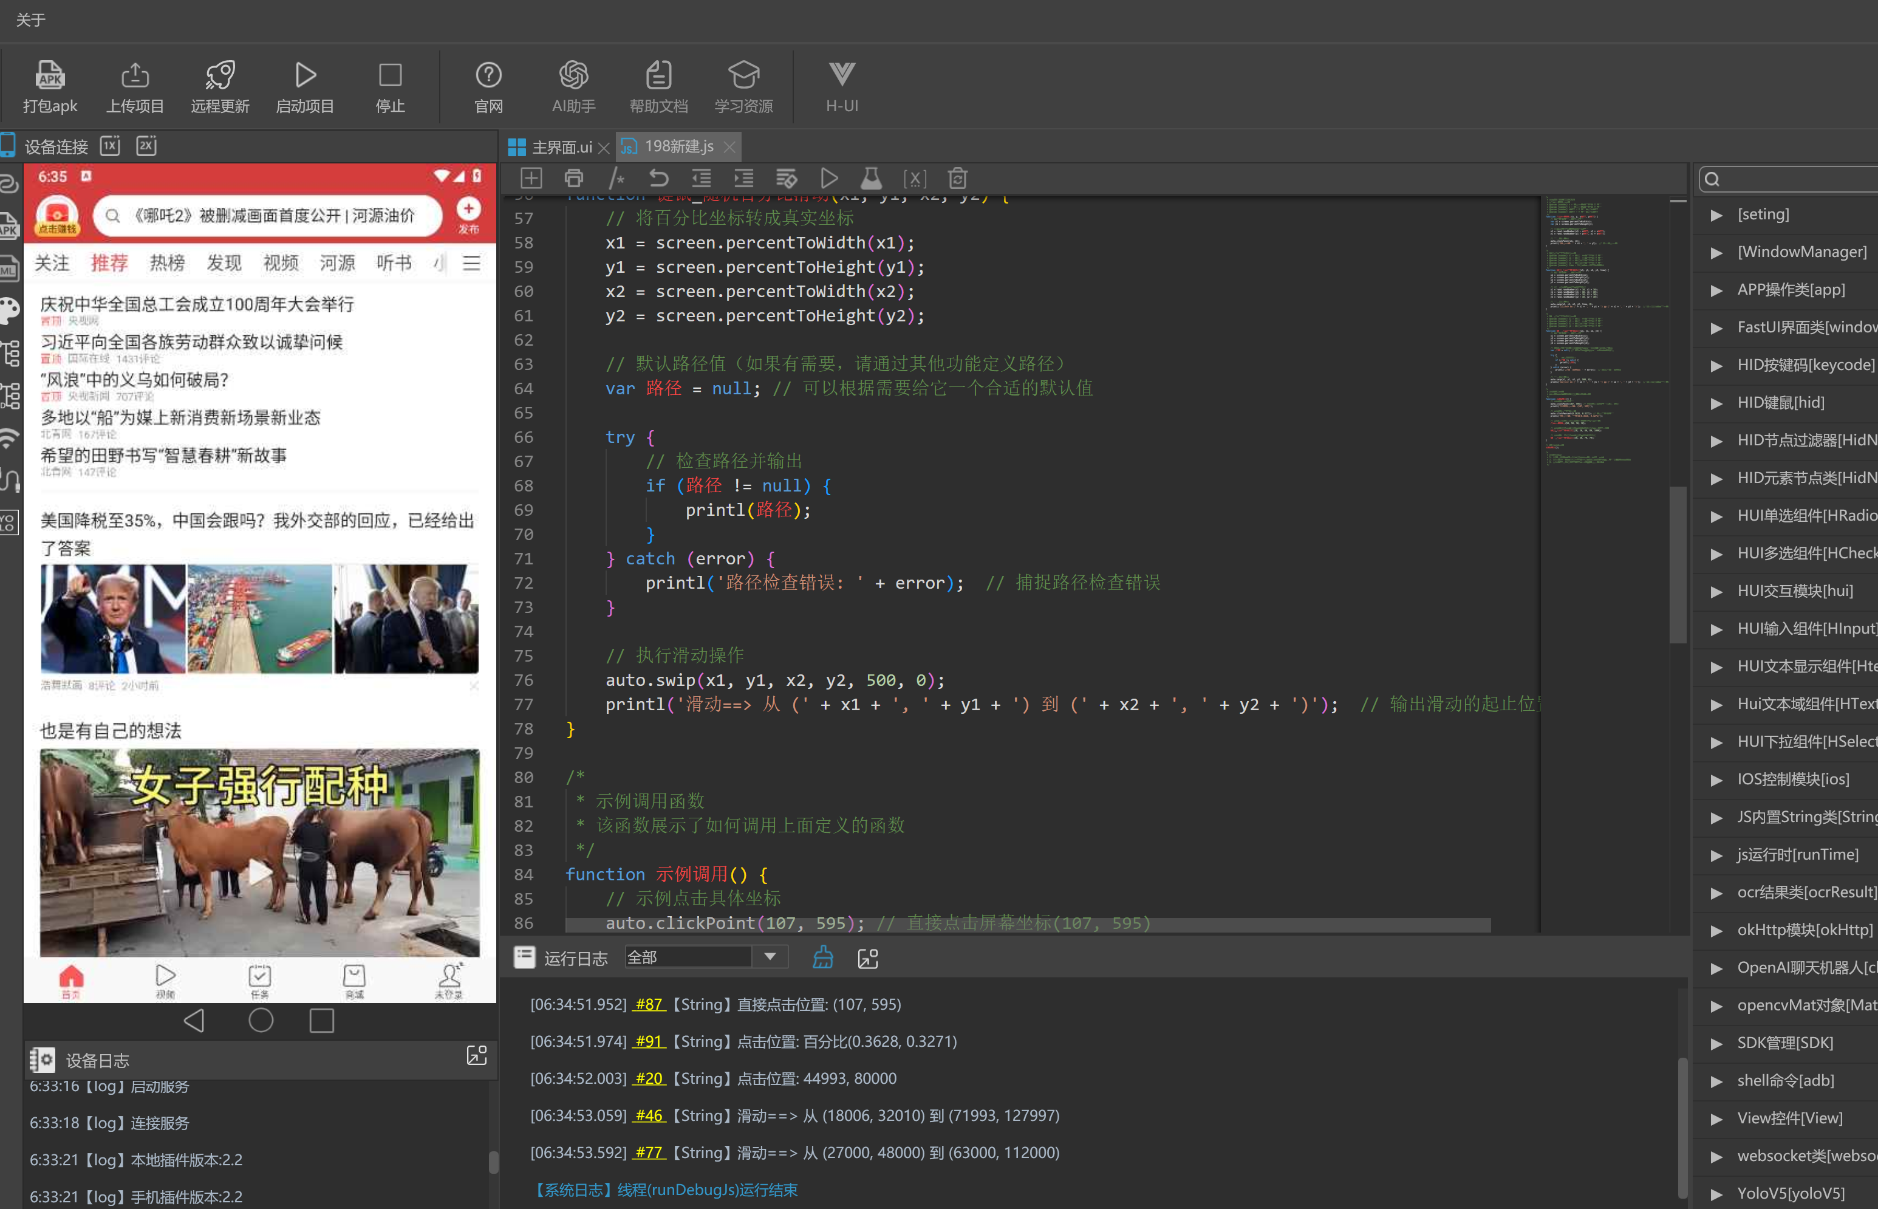This screenshot has height=1209, width=1878.
Task: Expand the HUI交互模块[hui] node
Action: pos(1718,591)
